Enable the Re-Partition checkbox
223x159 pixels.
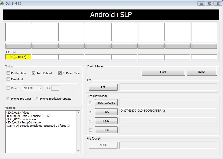click(8, 73)
